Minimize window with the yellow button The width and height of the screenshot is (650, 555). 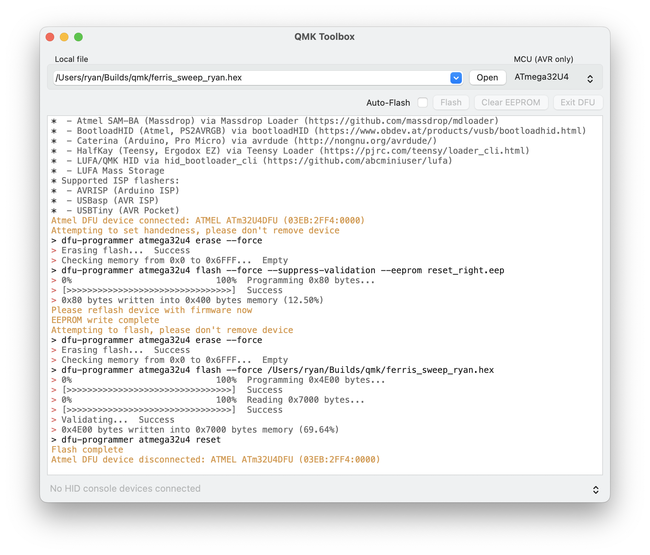(x=64, y=37)
